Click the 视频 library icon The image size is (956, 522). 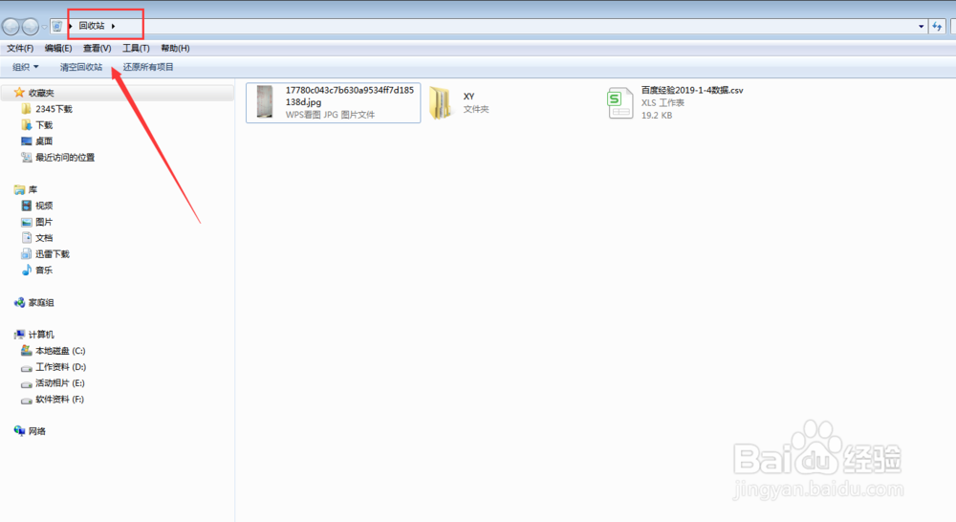pos(26,206)
